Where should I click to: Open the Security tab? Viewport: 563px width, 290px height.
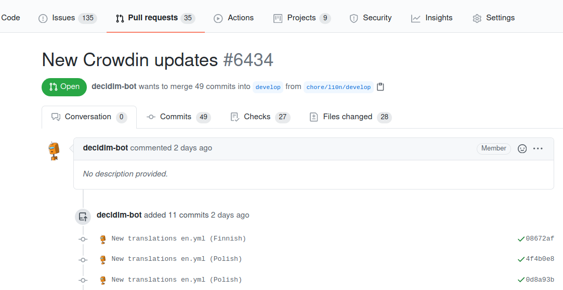(371, 18)
